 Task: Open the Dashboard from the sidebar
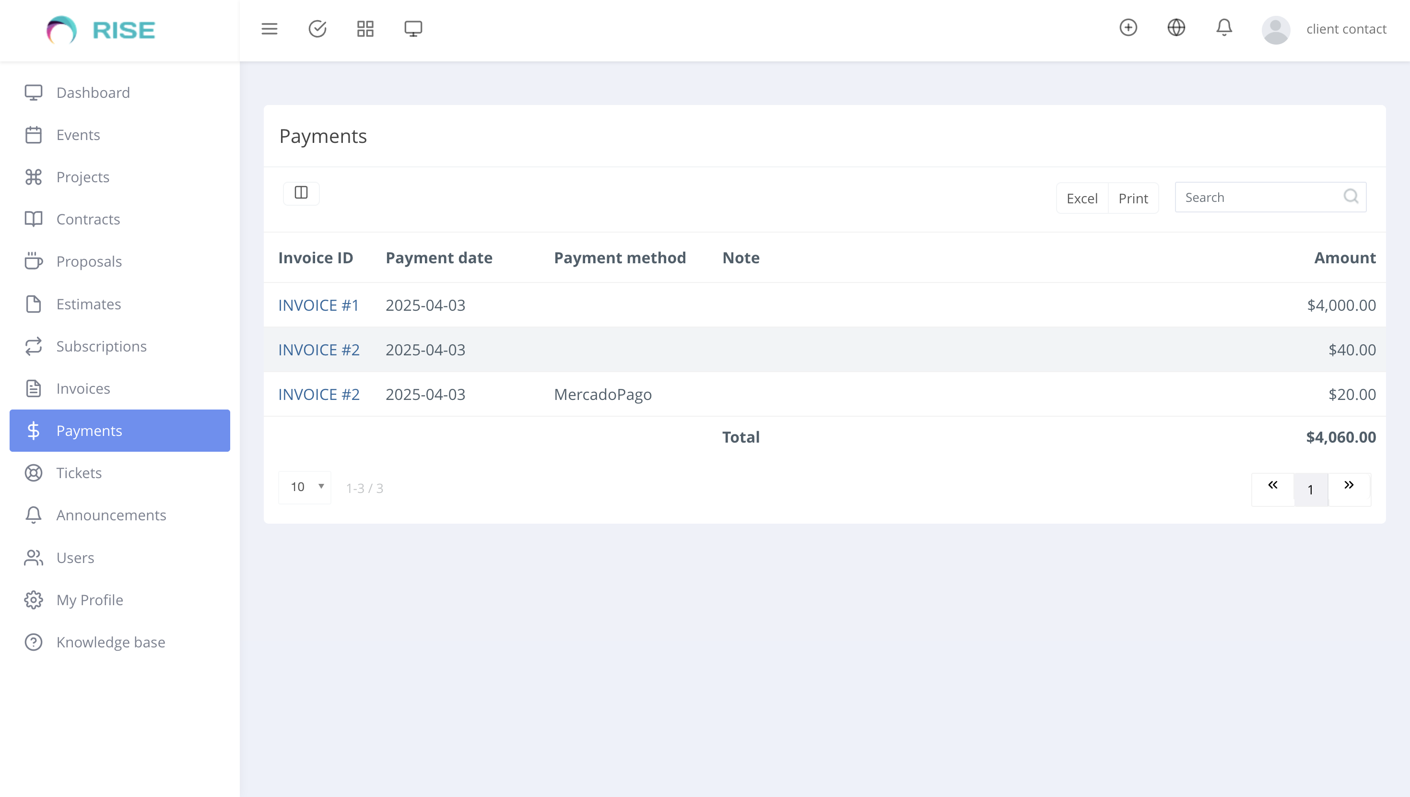(93, 92)
